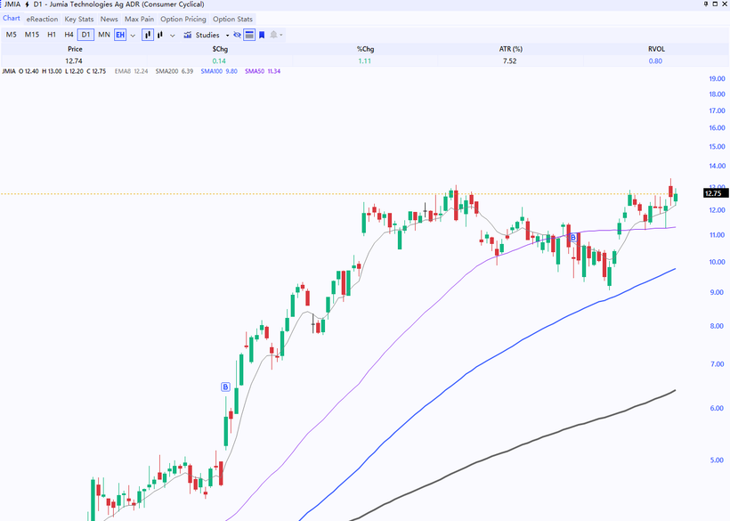Image resolution: width=730 pixels, height=521 pixels.
Task: Expand the timeframe dropdown chevron next to EH
Action: tap(133, 36)
